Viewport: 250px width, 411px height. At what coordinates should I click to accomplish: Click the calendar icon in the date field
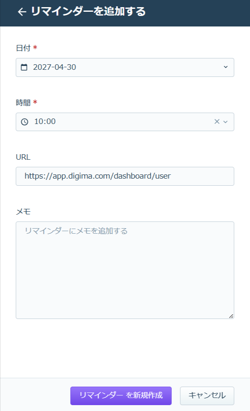pyautogui.click(x=24, y=67)
